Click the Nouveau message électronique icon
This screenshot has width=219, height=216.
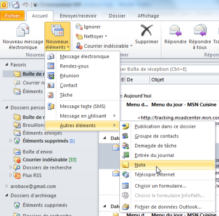(22, 30)
